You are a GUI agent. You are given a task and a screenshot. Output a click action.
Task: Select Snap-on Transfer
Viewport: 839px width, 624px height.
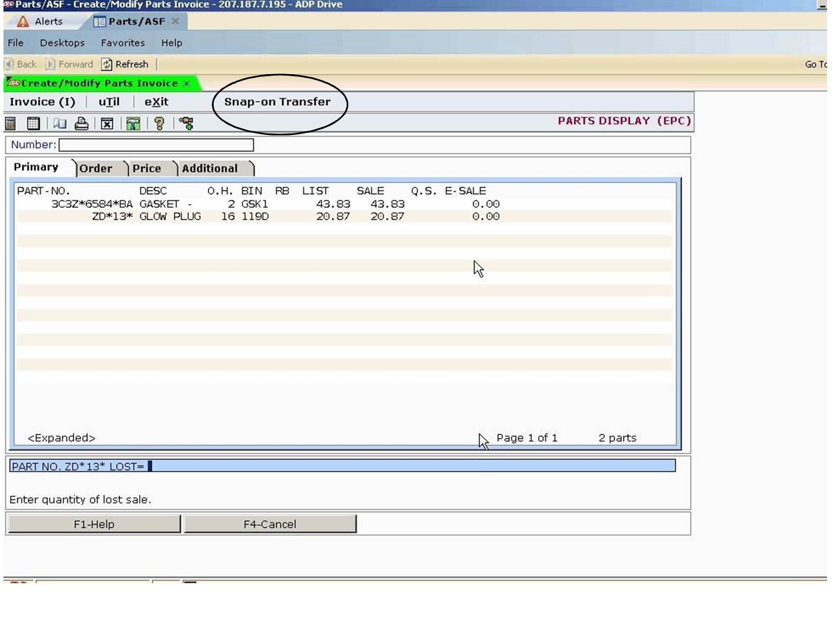(277, 102)
